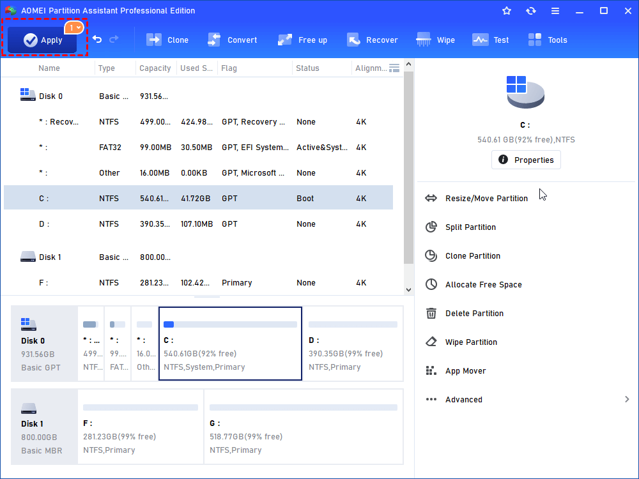
Task: Open the Convert menu
Action: [233, 40]
